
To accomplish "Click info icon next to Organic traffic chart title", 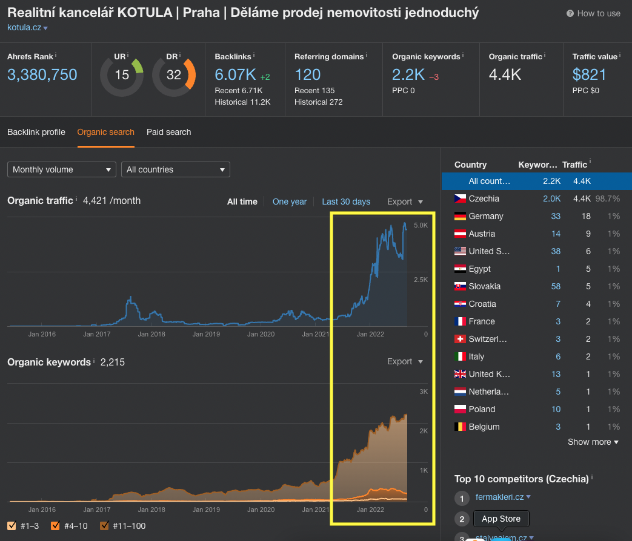I will point(76,199).
